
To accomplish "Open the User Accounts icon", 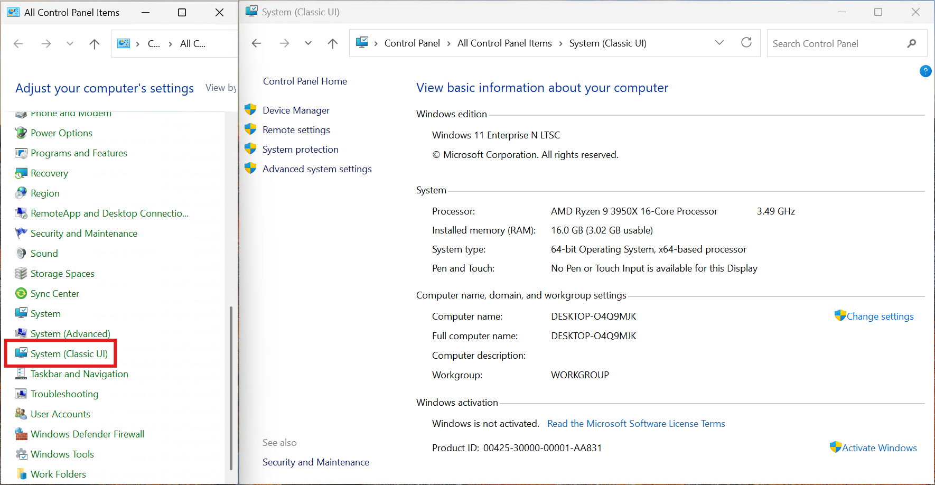I will 21,414.
